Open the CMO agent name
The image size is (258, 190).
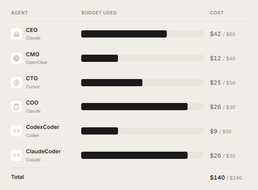(32, 54)
